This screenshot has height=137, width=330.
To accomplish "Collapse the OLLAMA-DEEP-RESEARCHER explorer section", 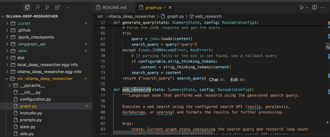I will point(32,16).
